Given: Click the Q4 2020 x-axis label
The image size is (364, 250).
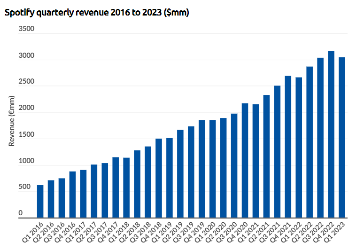Looking at the screenshot, I should click(237, 232).
